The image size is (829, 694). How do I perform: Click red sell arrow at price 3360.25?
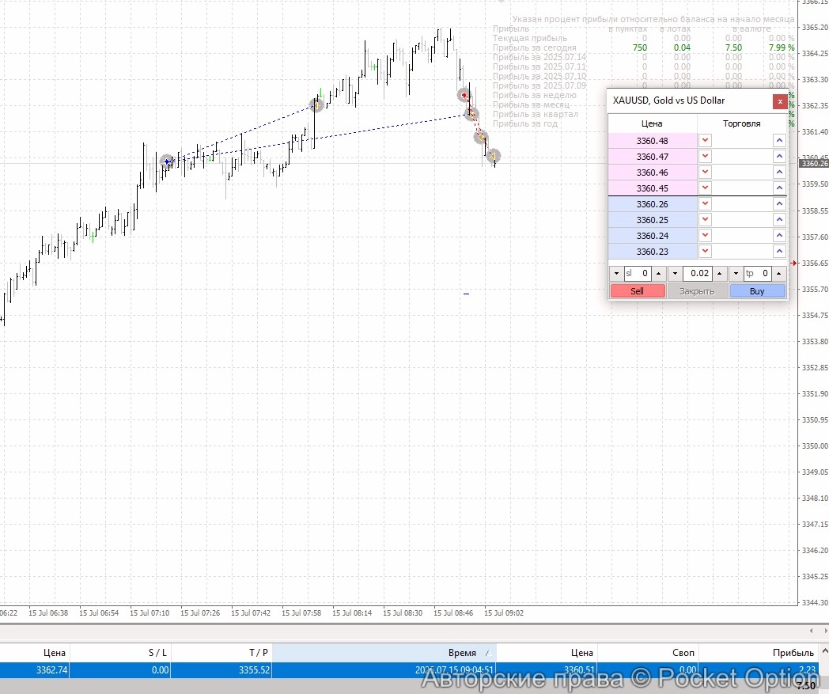[x=706, y=220]
